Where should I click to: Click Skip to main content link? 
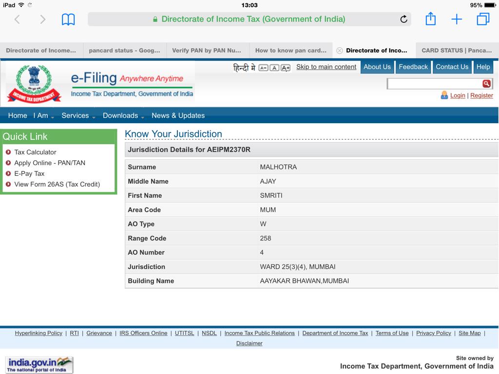(326, 67)
